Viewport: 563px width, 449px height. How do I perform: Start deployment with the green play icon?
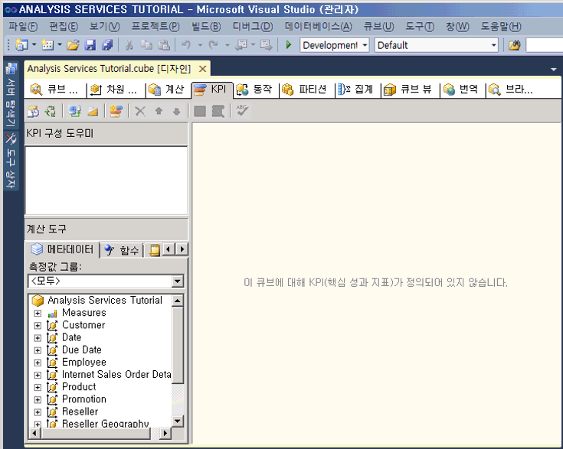[288, 45]
